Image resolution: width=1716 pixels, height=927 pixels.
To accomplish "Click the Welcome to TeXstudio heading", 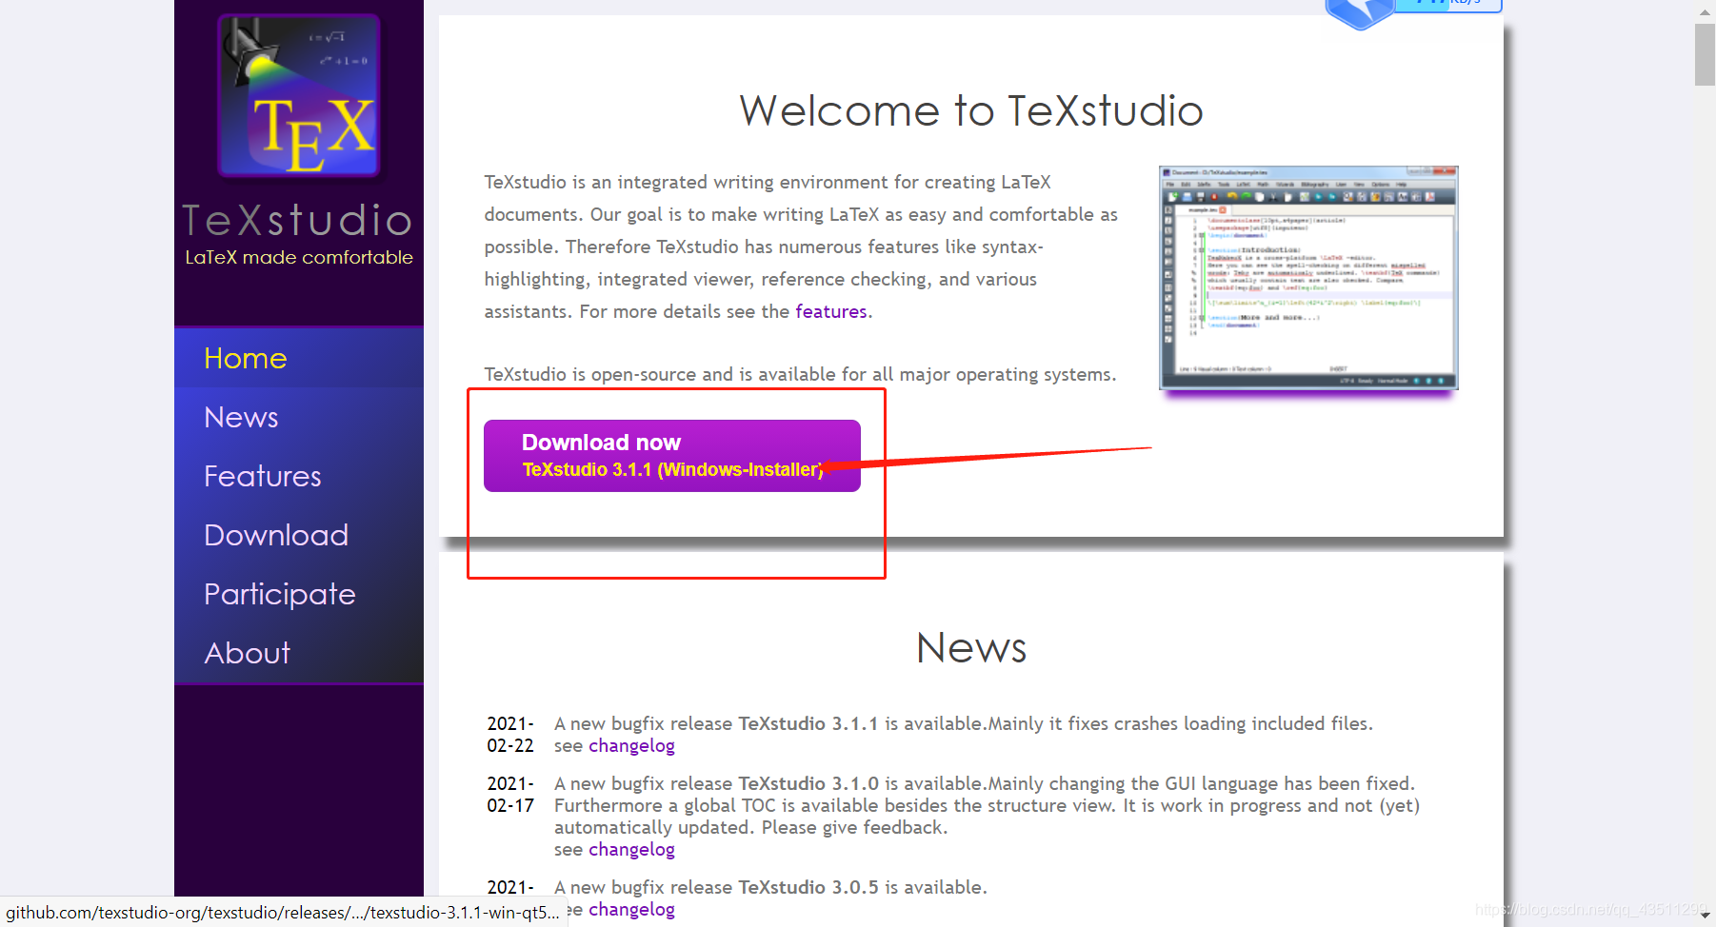I will 971,110.
